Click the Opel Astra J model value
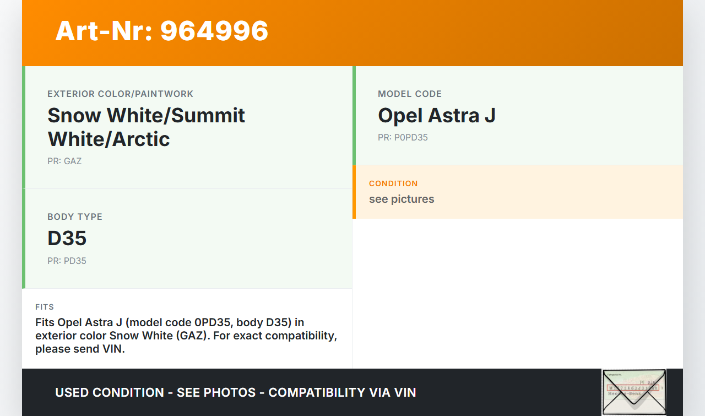Screen dimensions: 705x416 [x=437, y=116]
